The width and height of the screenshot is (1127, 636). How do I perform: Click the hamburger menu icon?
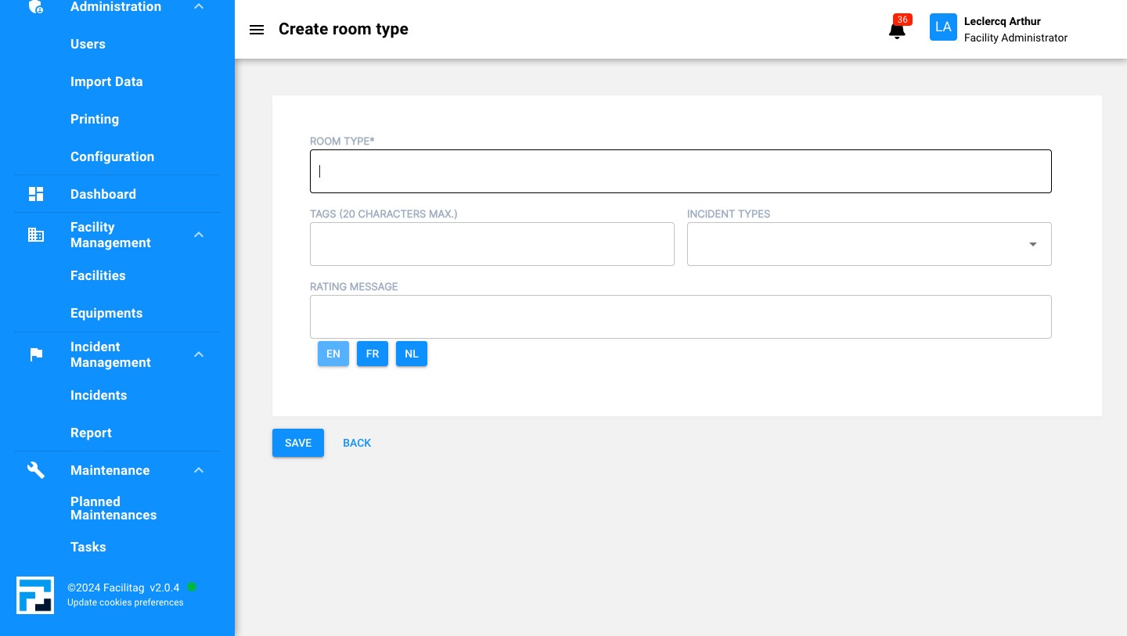click(256, 30)
